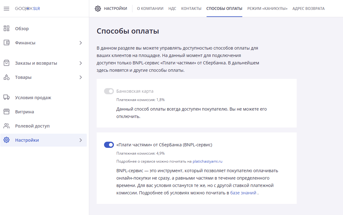Switch to АДРЕС ВОЗВРАТА tab
The image size is (343, 215).
coord(308,9)
